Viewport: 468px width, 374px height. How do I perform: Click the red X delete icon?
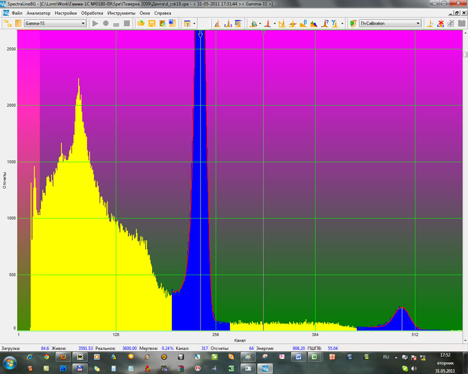(x=440, y=23)
